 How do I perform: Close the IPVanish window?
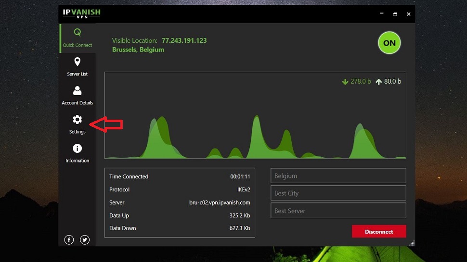pyautogui.click(x=408, y=13)
